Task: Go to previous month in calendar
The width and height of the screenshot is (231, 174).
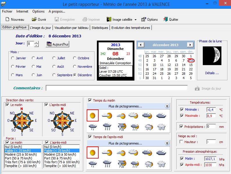Action: click(141, 45)
